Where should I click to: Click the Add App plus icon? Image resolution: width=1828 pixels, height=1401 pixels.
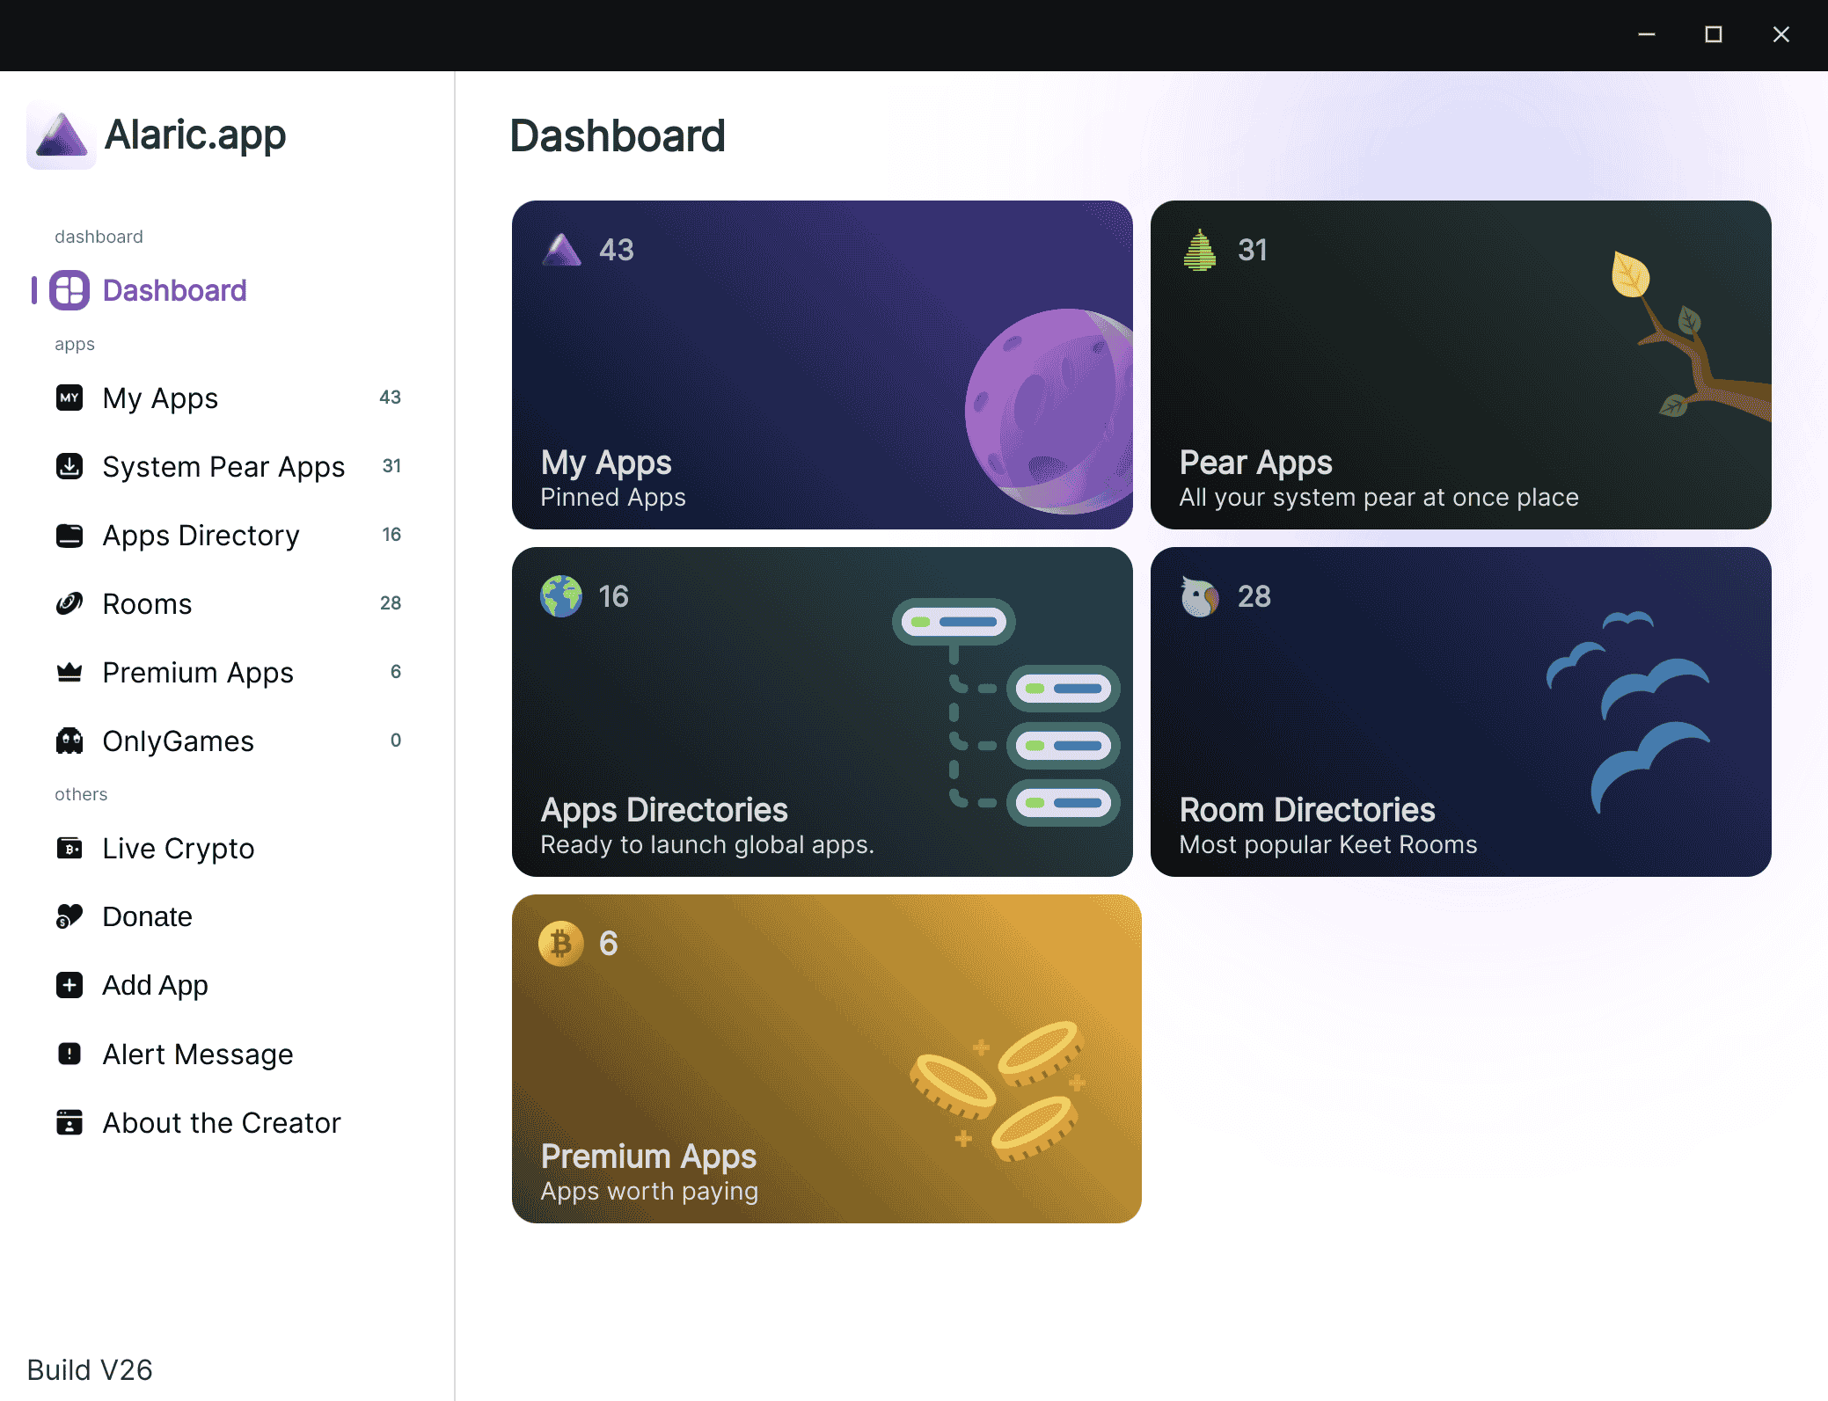click(69, 985)
